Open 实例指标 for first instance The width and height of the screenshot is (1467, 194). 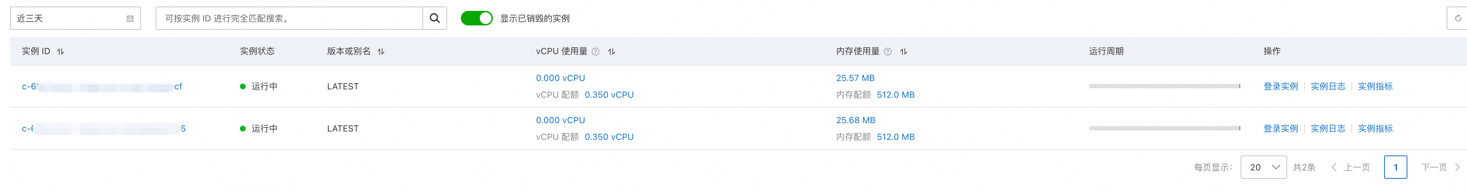pyautogui.click(x=1375, y=86)
